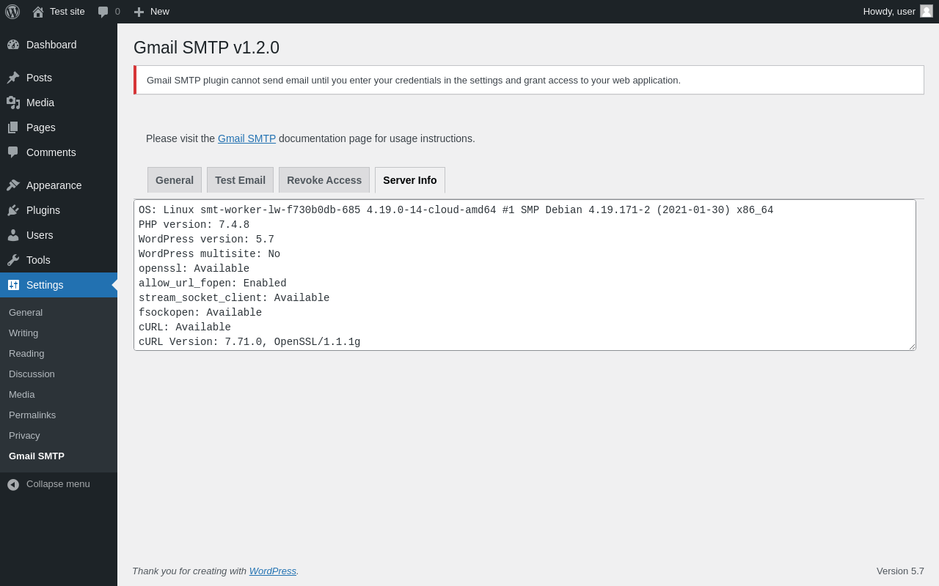Open the WordPress footer link
The width and height of the screenshot is (939, 586).
273,571
